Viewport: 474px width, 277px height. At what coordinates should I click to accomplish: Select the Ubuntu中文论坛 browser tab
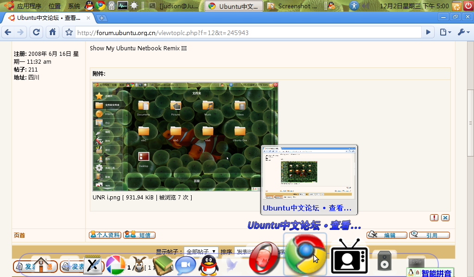point(48,18)
